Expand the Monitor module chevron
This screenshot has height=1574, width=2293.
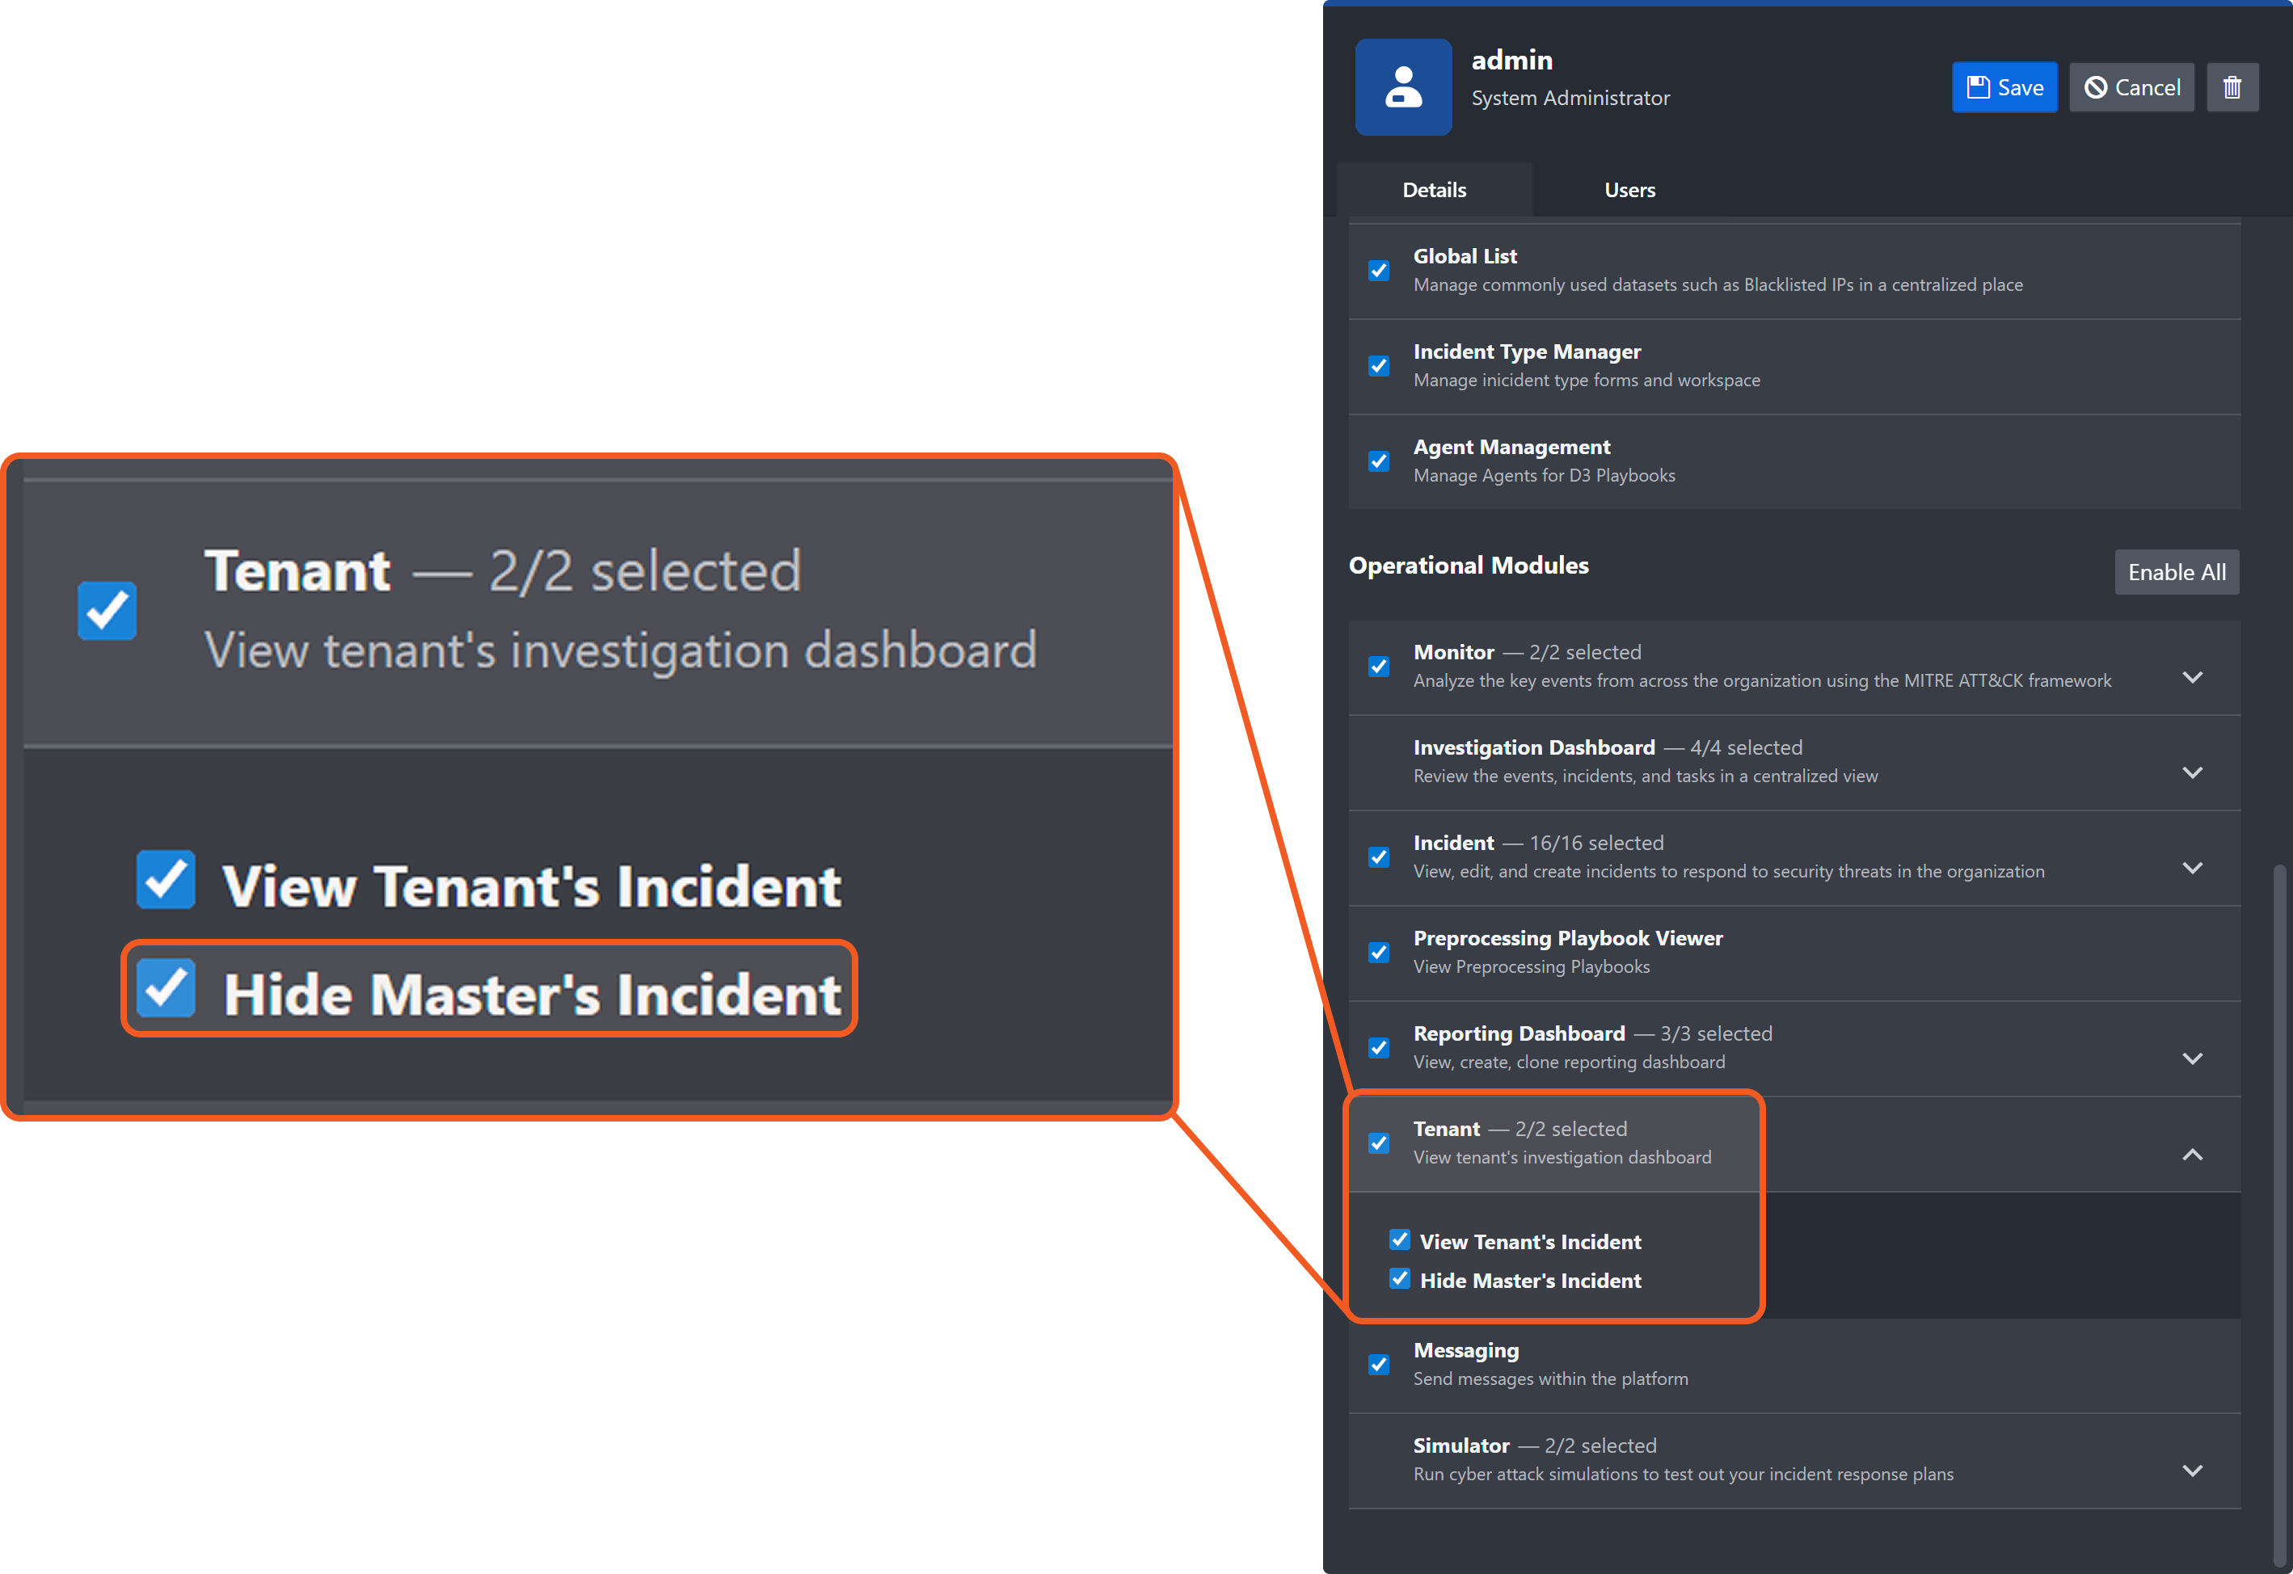[2191, 678]
